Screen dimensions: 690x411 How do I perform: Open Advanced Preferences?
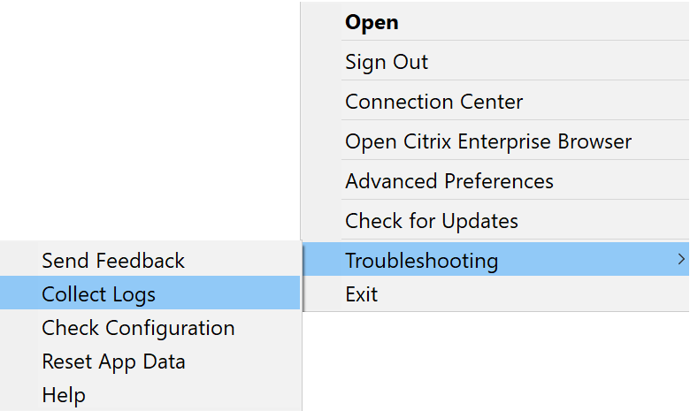(x=449, y=181)
